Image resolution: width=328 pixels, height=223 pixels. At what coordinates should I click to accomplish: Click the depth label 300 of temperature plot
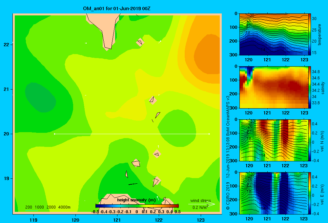point(234,55)
